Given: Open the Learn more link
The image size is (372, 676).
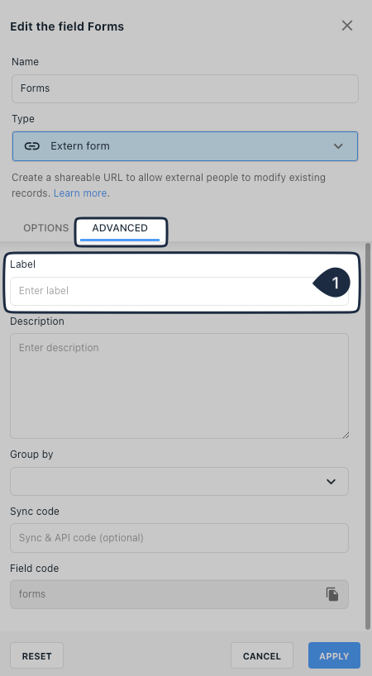Looking at the screenshot, I should tap(80, 193).
